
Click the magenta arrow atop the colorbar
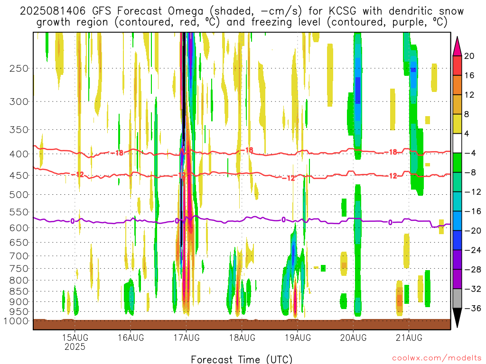(457, 46)
